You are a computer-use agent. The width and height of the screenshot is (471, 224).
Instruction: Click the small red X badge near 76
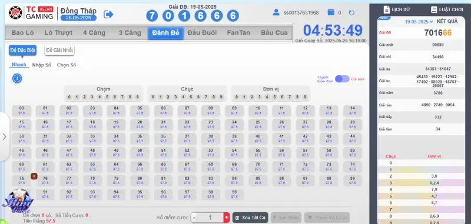pyautogui.click(x=34, y=176)
